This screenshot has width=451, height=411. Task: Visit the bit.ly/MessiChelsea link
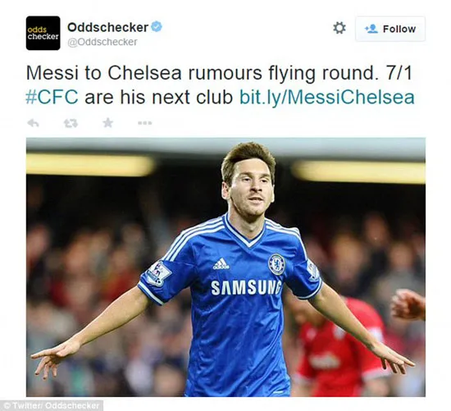pyautogui.click(x=327, y=98)
